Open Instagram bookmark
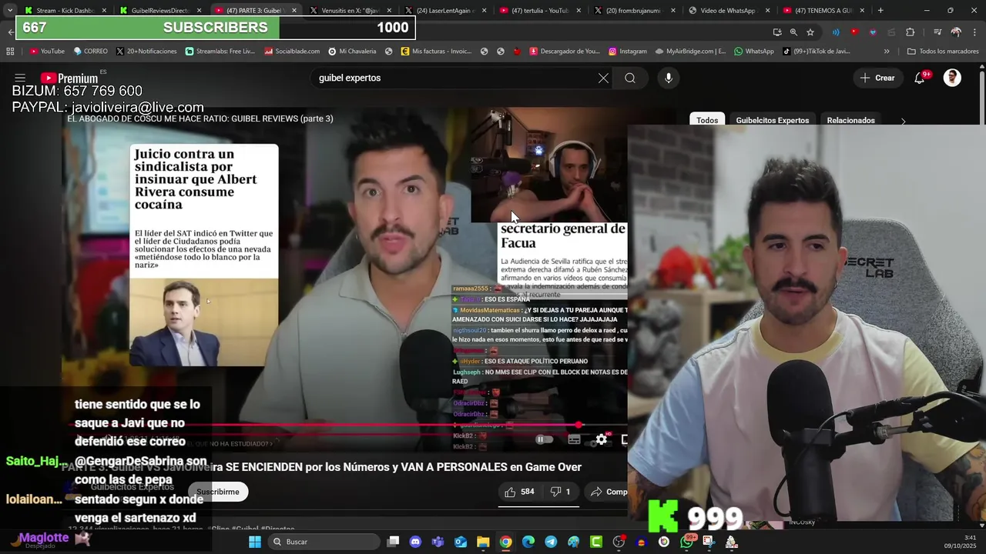Viewport: 986px width, 554px height. pos(627,52)
